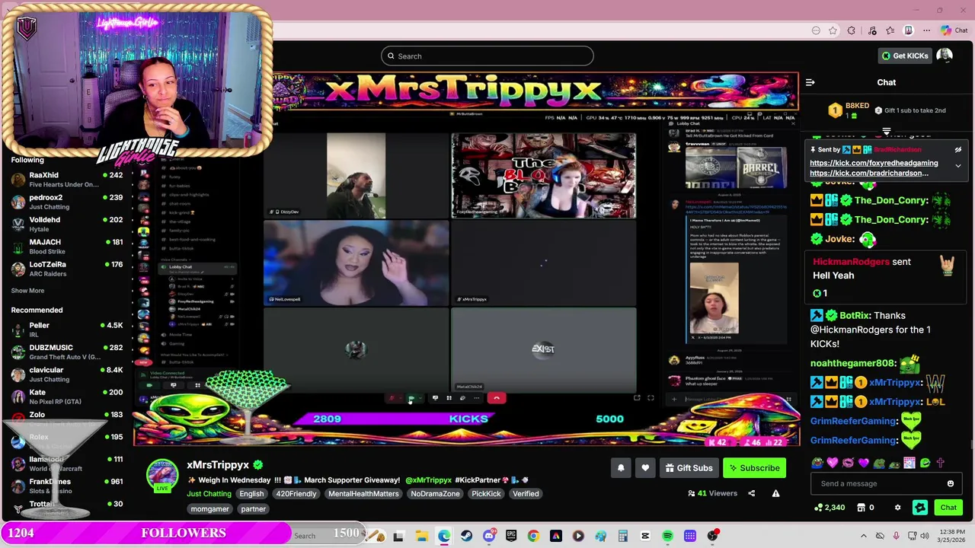The height and width of the screenshot is (548, 975).
Task: Open RaaXhid channel in Following list
Action: (x=67, y=180)
